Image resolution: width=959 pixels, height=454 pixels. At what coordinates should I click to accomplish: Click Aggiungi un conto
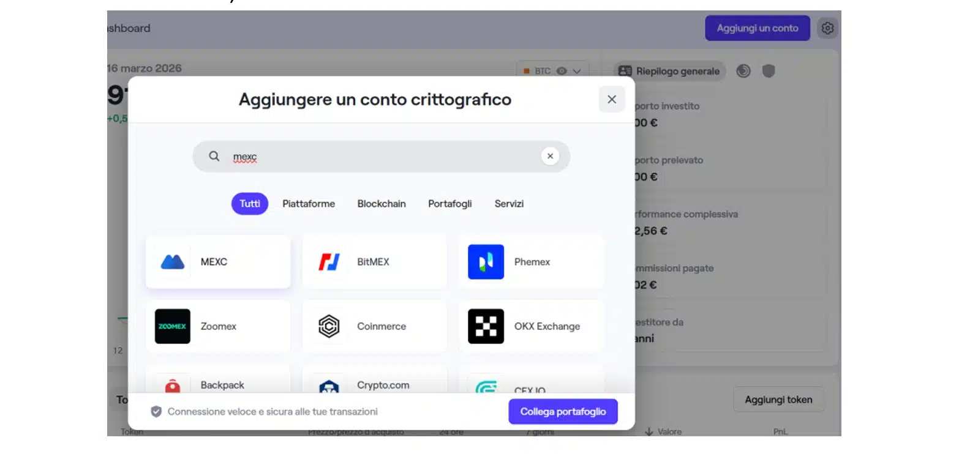click(758, 28)
